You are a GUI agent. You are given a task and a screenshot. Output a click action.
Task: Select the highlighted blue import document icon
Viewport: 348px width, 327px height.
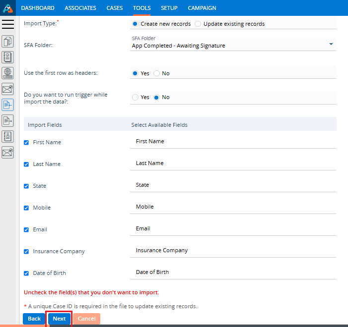tap(8, 105)
